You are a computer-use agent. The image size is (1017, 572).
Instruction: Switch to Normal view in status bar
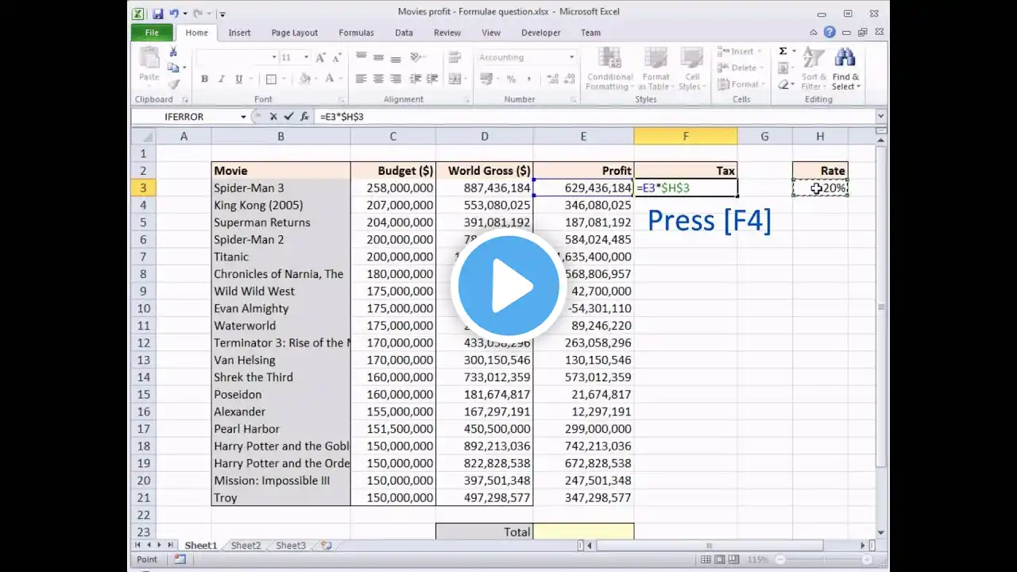[707, 559]
